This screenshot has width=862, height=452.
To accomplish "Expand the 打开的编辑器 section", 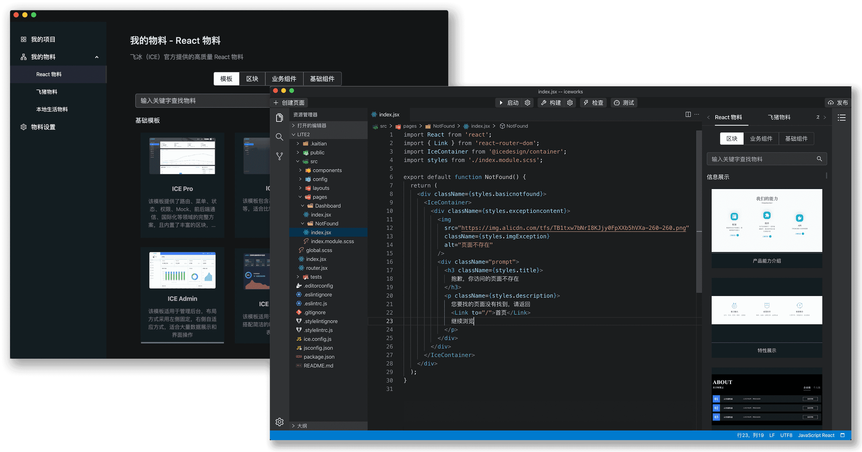I will [328, 125].
